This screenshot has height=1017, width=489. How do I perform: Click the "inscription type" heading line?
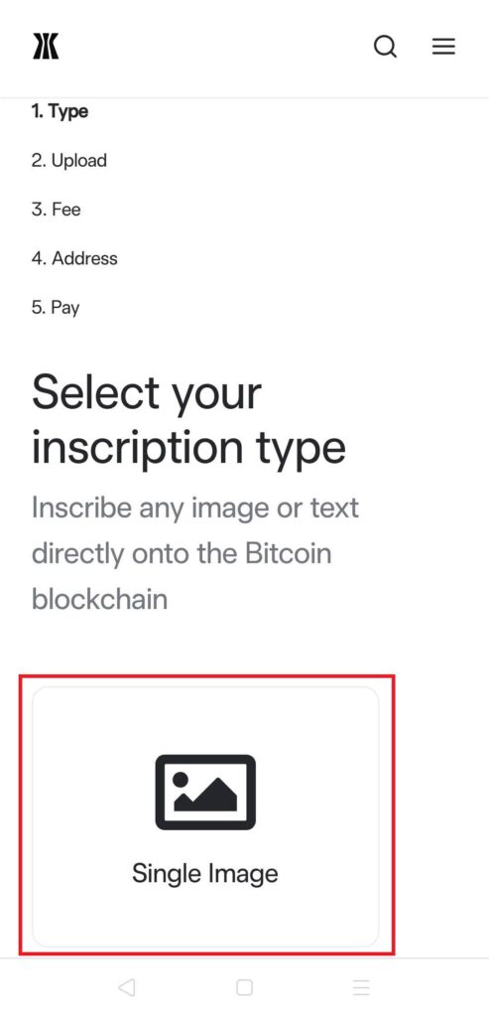click(x=188, y=449)
